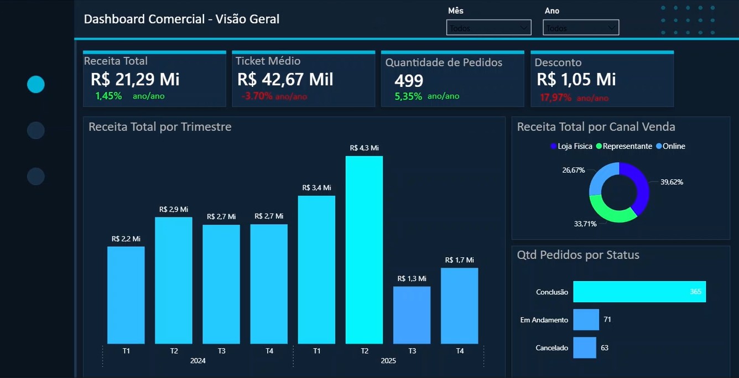739x378 pixels.
Task: Click the Loja Fisica legend color dot
Action: pos(554,146)
